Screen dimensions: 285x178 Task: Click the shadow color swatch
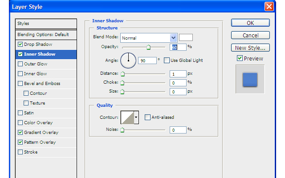[186, 38]
